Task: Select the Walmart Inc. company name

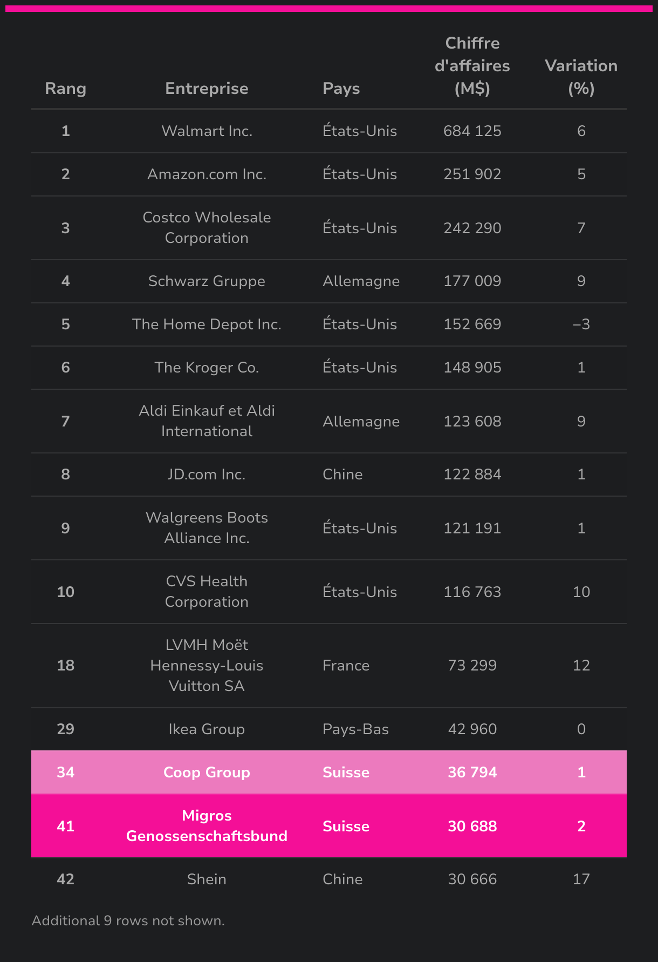Action: 207,131
